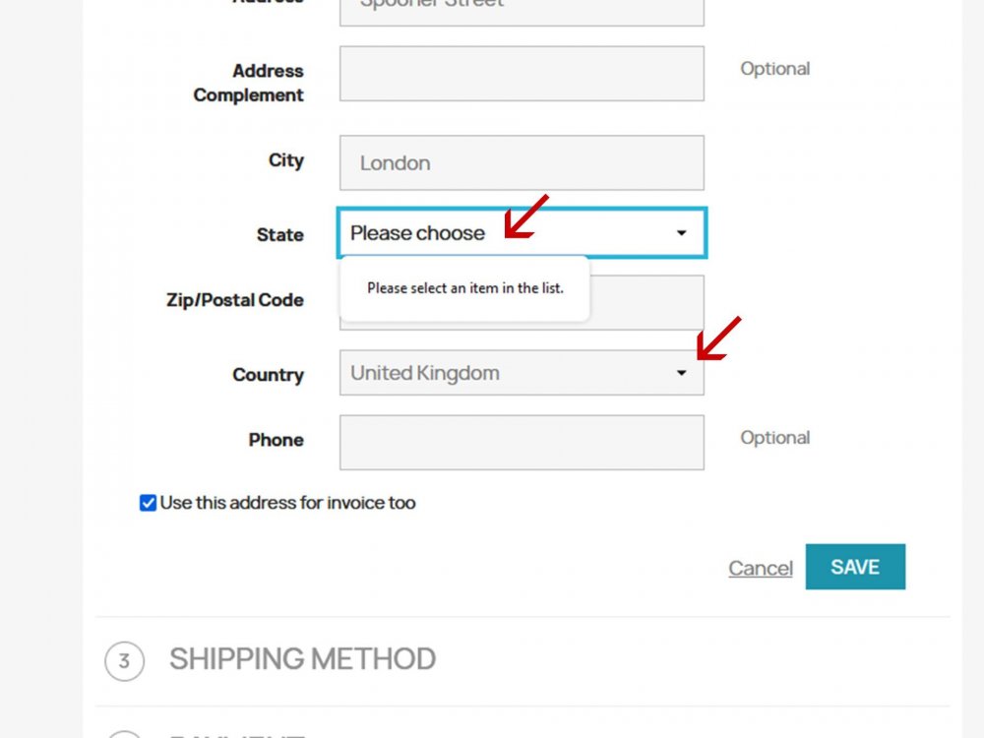Click the Phone input field
The width and height of the screenshot is (984, 738).
point(522,442)
